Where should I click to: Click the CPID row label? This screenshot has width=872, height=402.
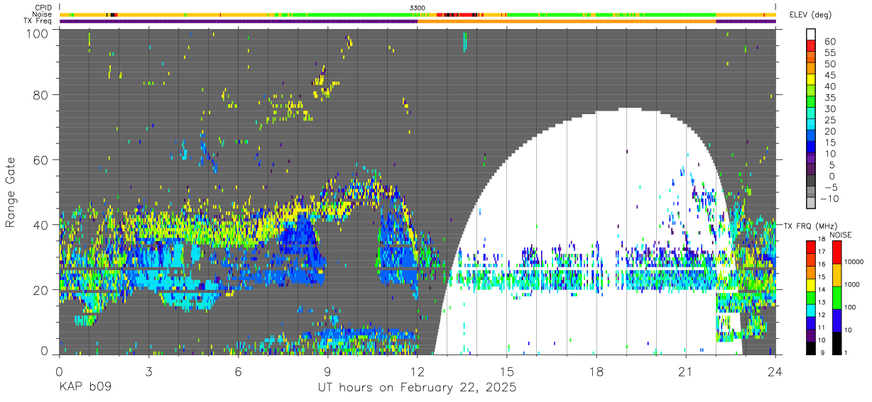[x=43, y=7]
